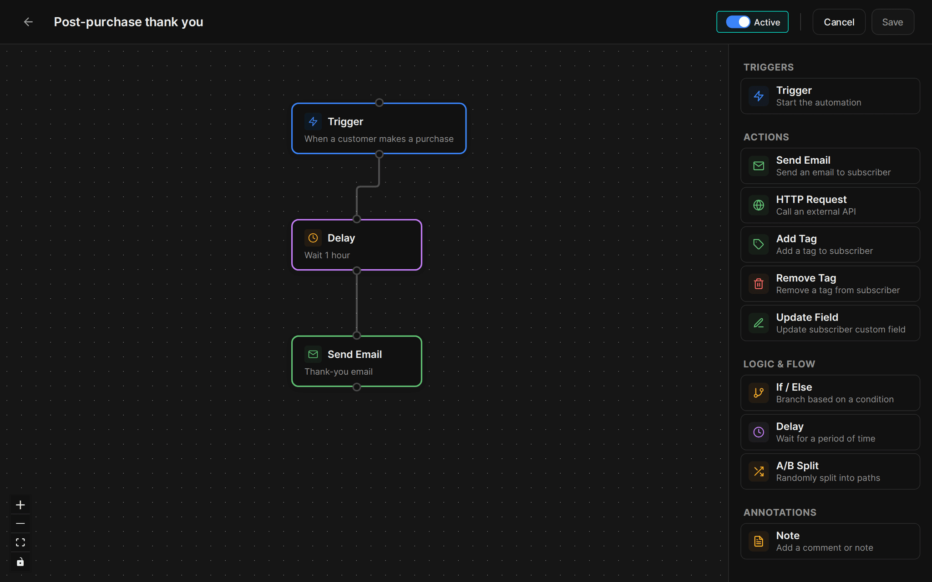Click the envelope icon in Send Email node
This screenshot has height=582, width=932.
click(313, 354)
